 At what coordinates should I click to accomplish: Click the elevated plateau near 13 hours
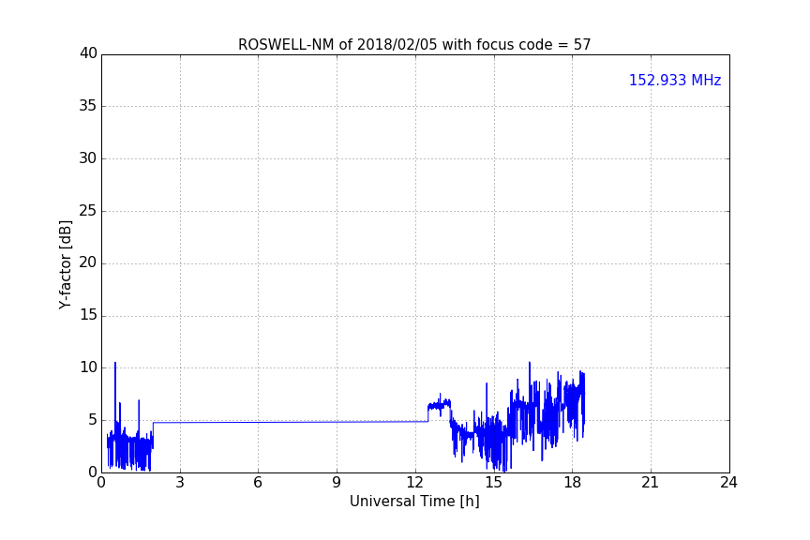[x=439, y=405]
